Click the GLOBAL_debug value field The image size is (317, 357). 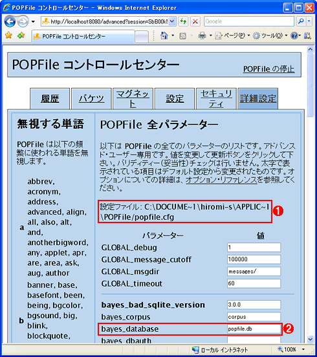(x=254, y=247)
